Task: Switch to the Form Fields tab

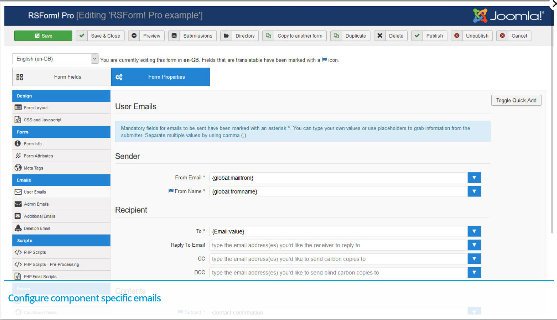Action: (x=61, y=77)
